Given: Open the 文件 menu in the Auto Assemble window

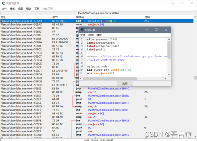Looking at the screenshot, I should point(83,35).
